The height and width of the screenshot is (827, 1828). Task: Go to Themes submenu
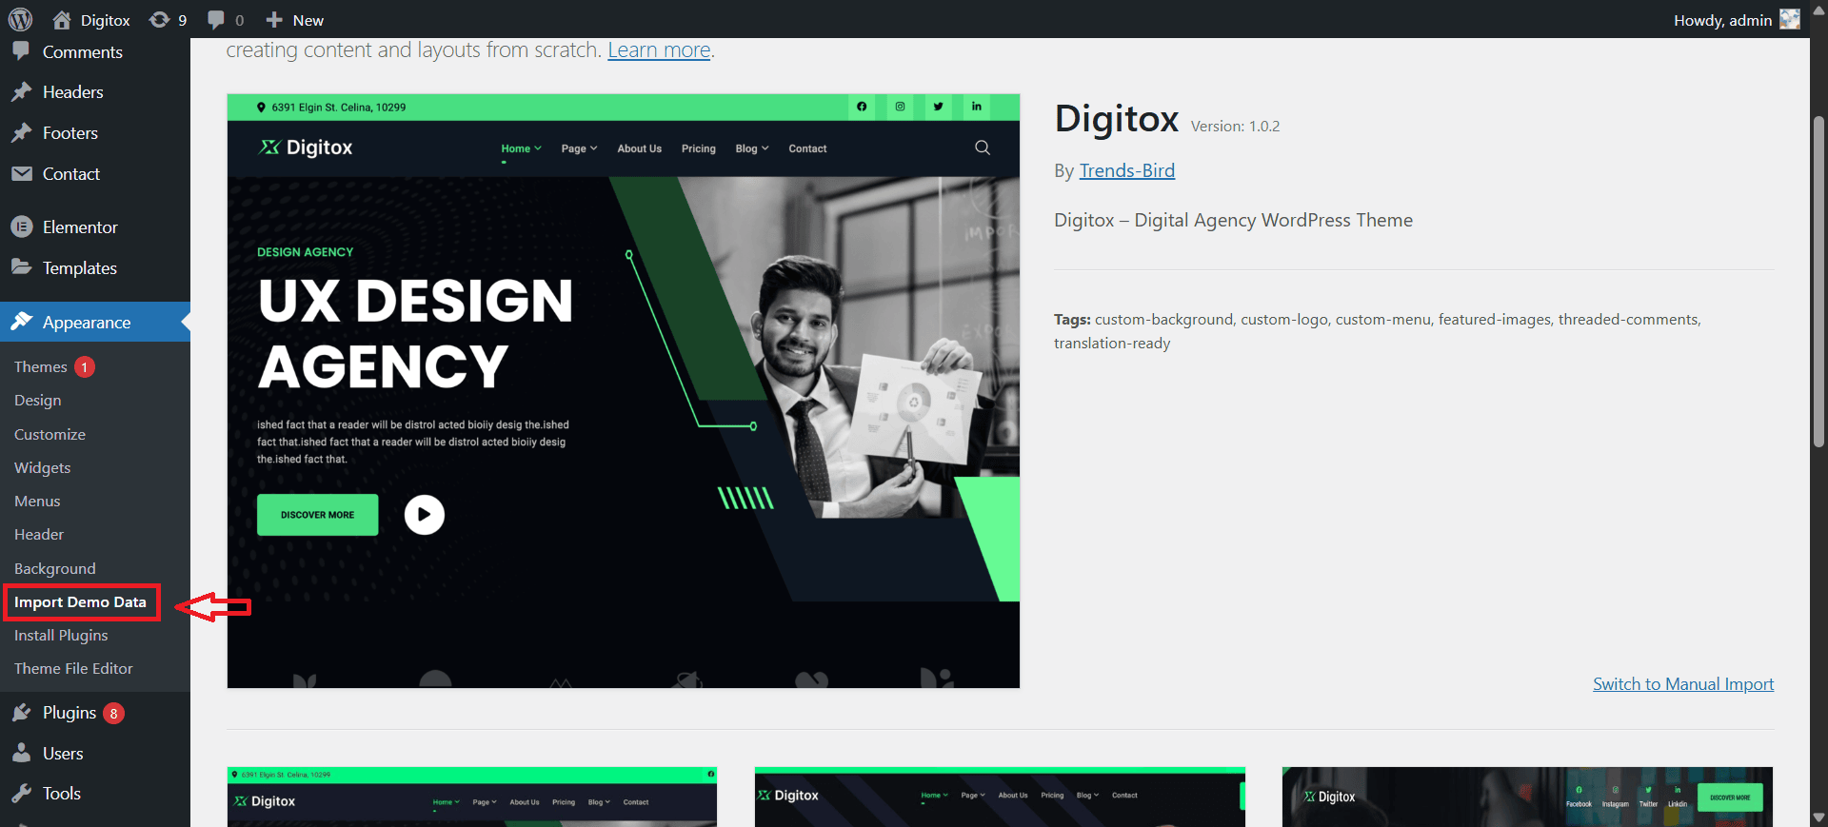coord(41,366)
